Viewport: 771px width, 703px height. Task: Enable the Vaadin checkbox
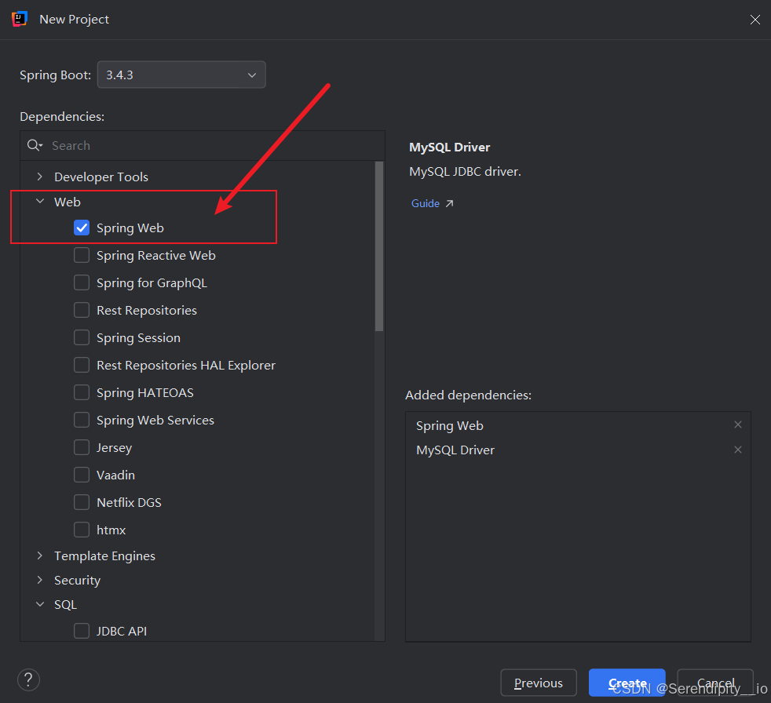pyautogui.click(x=82, y=475)
